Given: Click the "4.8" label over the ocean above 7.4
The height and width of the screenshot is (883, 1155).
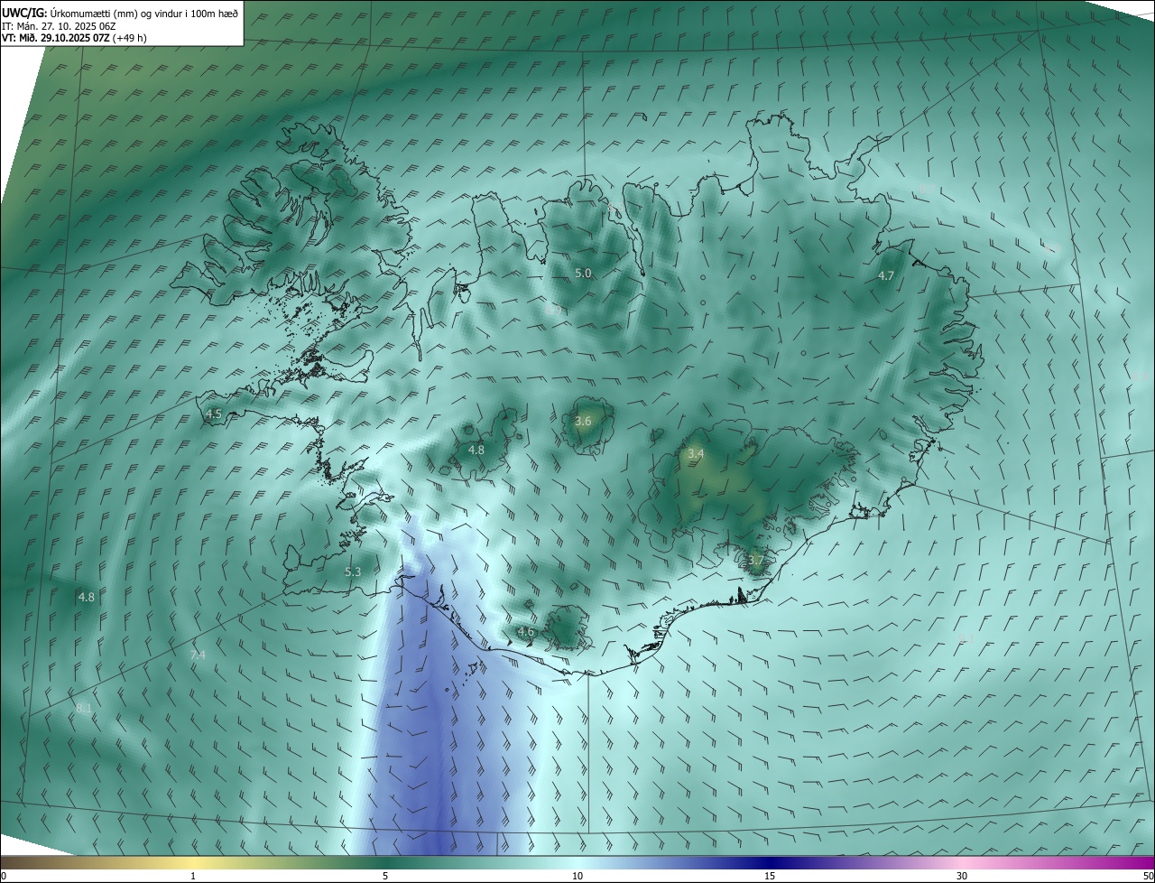Looking at the screenshot, I should [87, 597].
